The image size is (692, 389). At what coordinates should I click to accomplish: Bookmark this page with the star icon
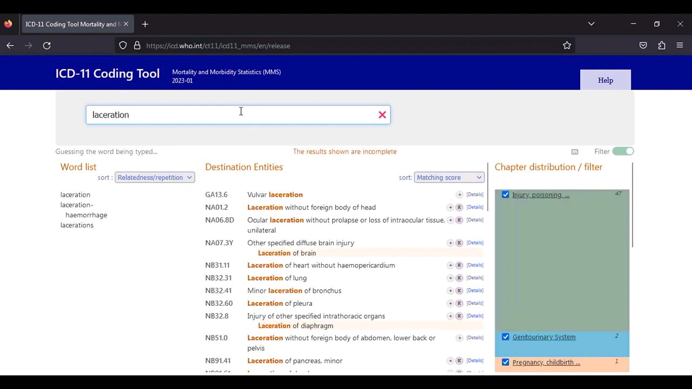(x=567, y=46)
